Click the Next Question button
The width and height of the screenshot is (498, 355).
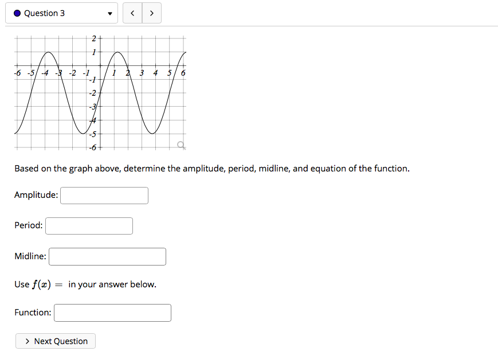(55, 341)
